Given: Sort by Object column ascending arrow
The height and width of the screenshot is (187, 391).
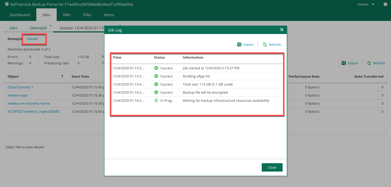Looking at the screenshot, I should pyautogui.click(x=62, y=76).
